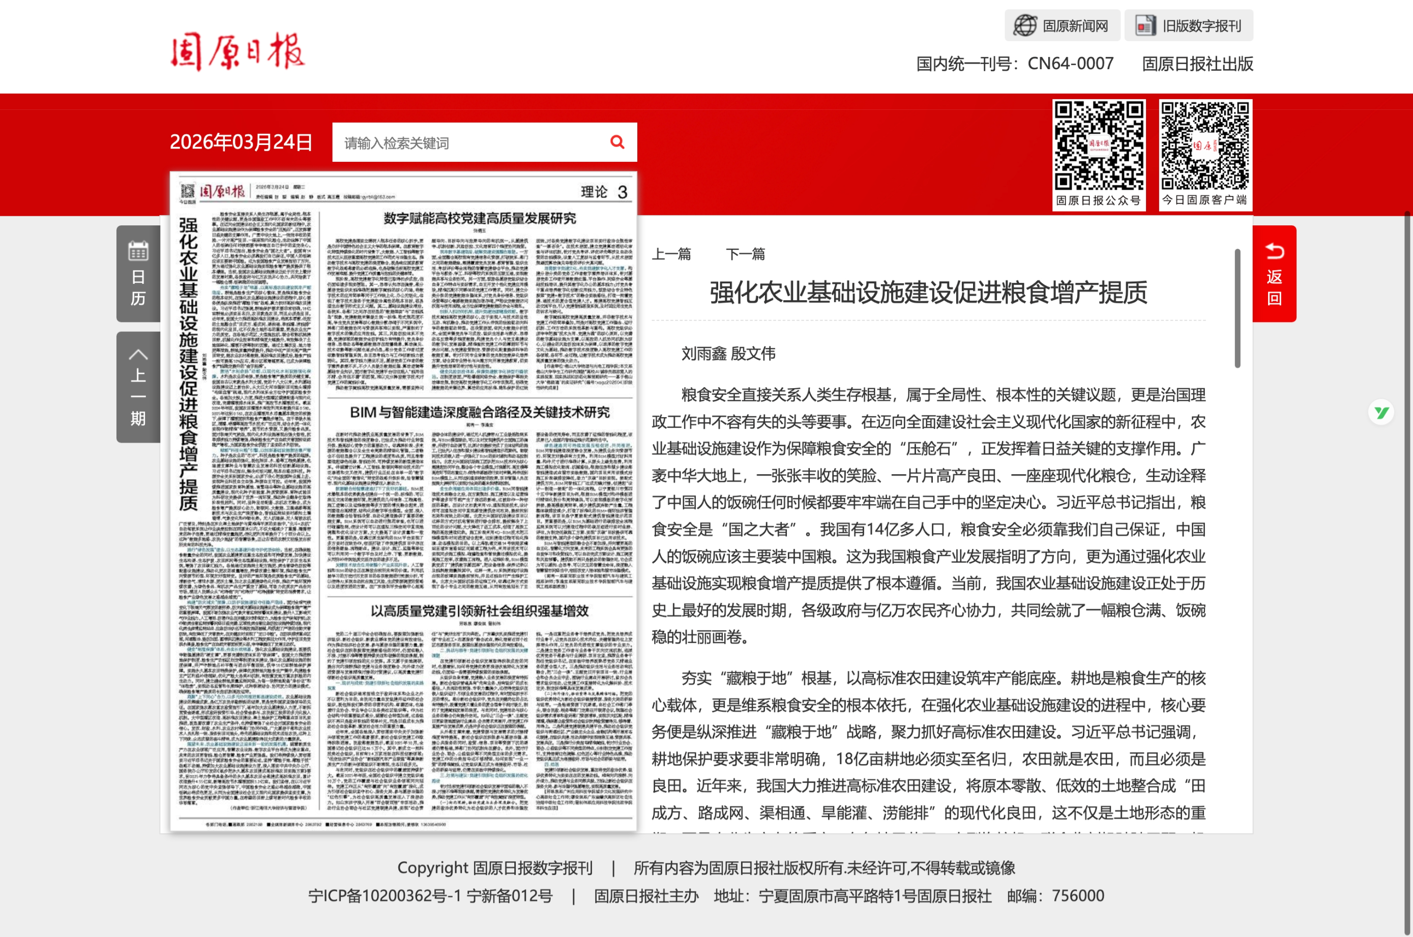Click the author names 刘雨鑫 殷文伟

728,354
